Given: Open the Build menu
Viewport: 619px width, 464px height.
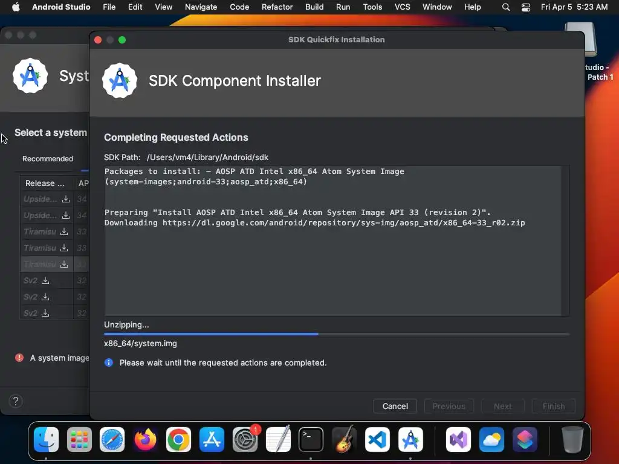Looking at the screenshot, I should tap(314, 7).
